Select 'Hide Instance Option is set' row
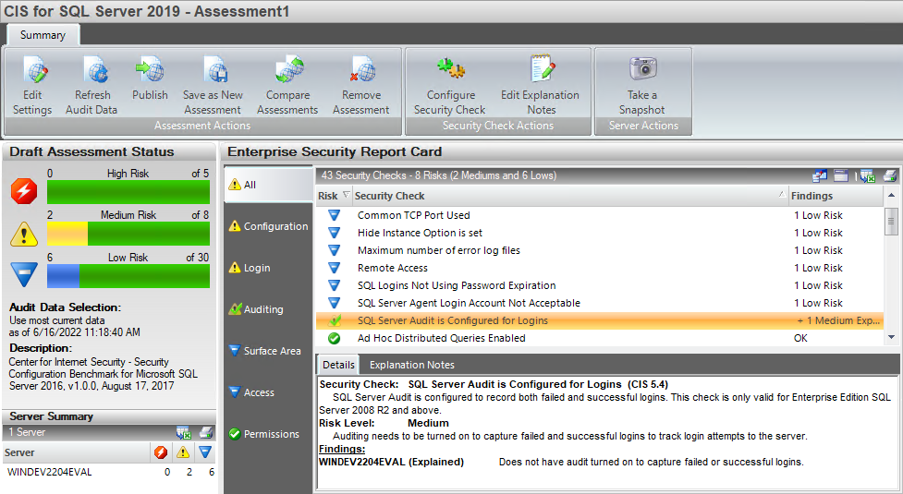Screen dimensions: 903x494 click(599, 233)
